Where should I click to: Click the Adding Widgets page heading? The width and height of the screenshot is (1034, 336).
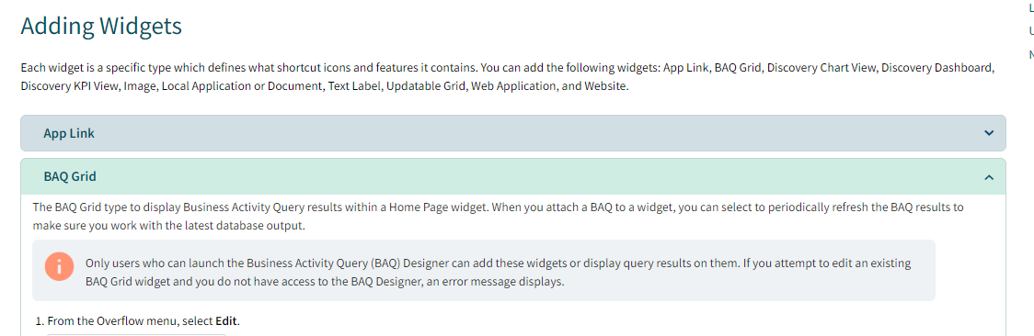(x=101, y=26)
